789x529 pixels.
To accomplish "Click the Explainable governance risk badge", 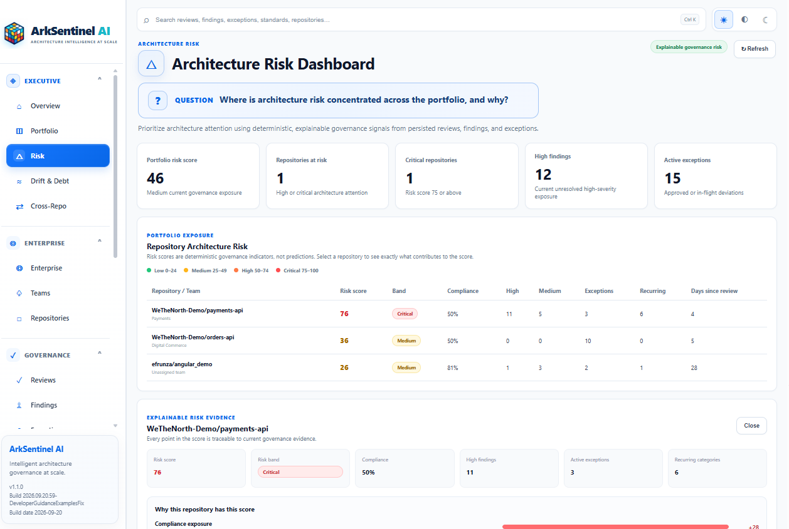I will click(689, 47).
